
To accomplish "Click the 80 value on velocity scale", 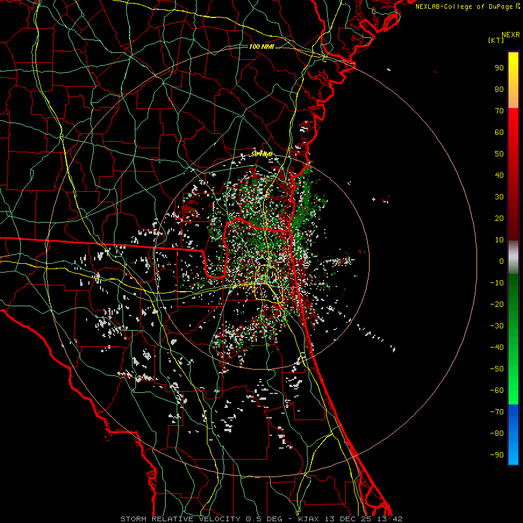I will pos(499,89).
